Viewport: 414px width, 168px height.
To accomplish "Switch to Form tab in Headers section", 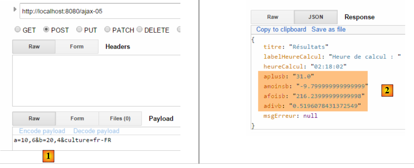I will (76, 46).
